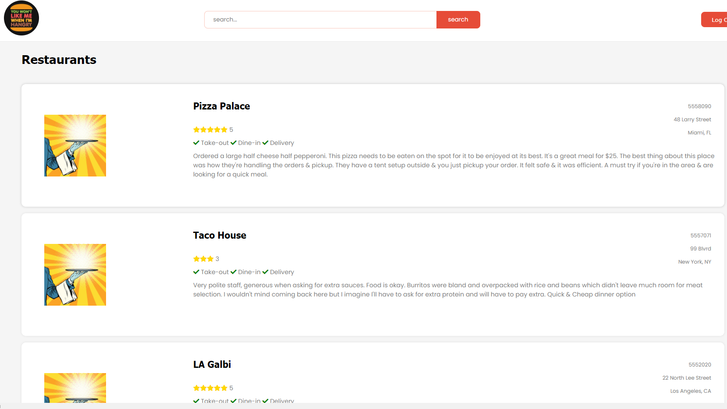The width and height of the screenshot is (727, 409).
Task: Click Pizza Palace Dine-in checkmark icon
Action: point(234,143)
